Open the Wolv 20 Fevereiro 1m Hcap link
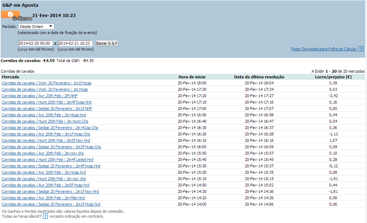Viewport: 367px width, 223px height. click(x=45, y=89)
